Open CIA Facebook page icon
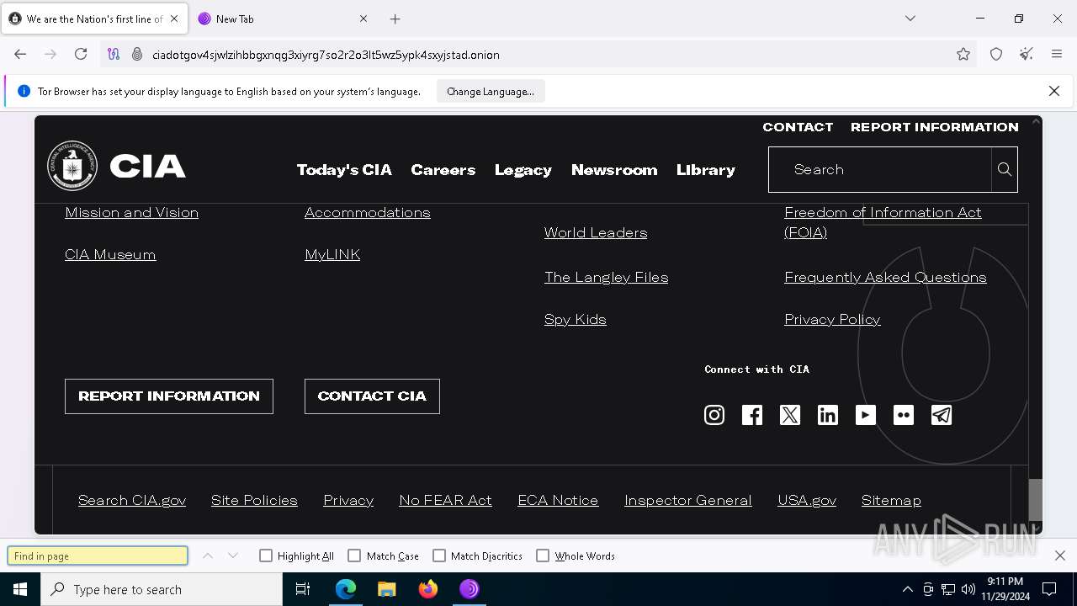The image size is (1077, 606). (752, 415)
